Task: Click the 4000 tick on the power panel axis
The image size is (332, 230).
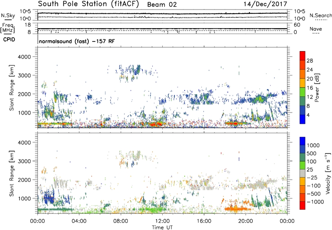Action: (24, 57)
